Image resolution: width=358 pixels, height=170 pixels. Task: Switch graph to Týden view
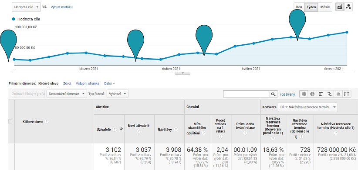[x=311, y=7]
